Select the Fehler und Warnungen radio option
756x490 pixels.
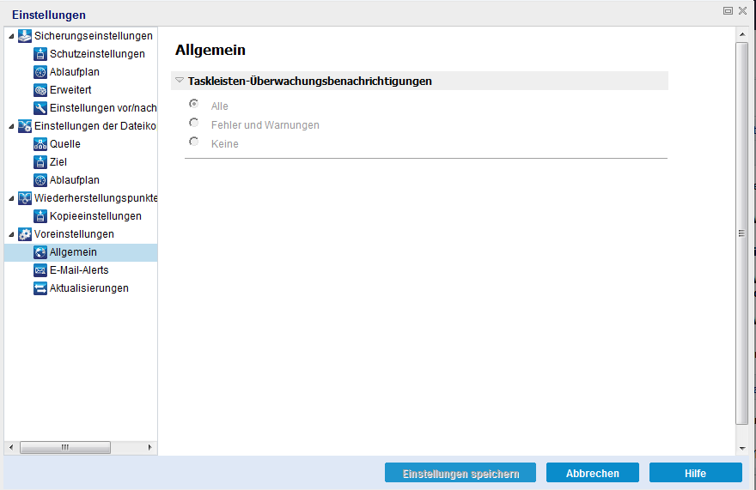[194, 123]
